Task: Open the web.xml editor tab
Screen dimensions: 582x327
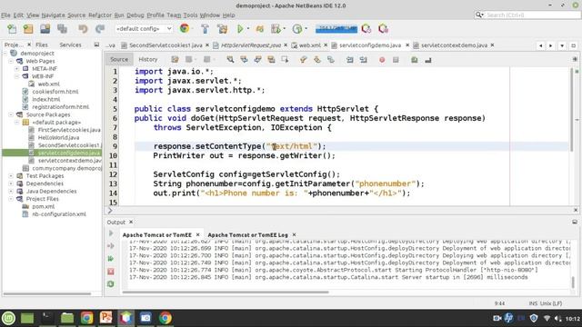Action: click(x=309, y=45)
